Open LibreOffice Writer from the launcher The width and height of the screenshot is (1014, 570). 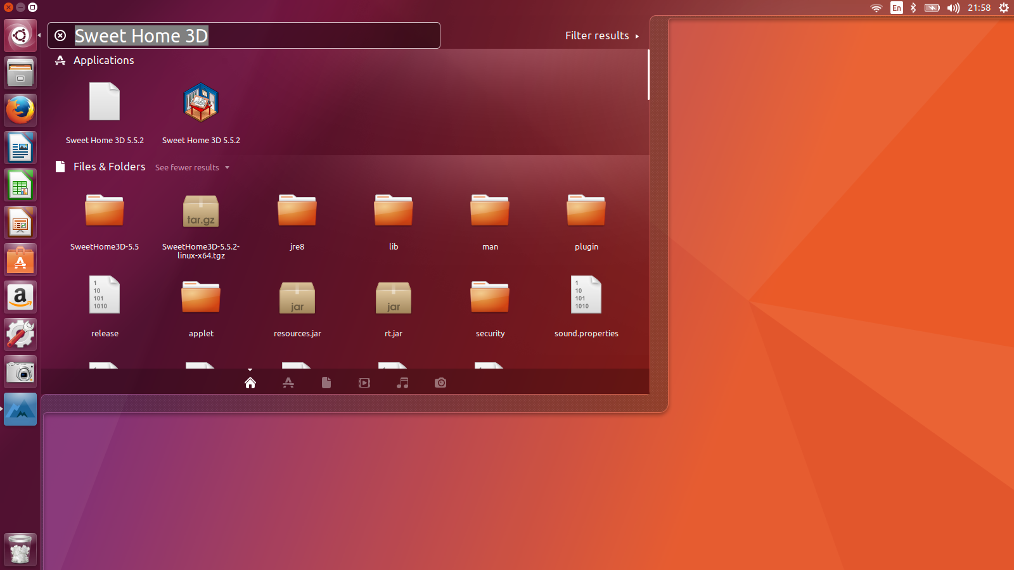pyautogui.click(x=20, y=148)
